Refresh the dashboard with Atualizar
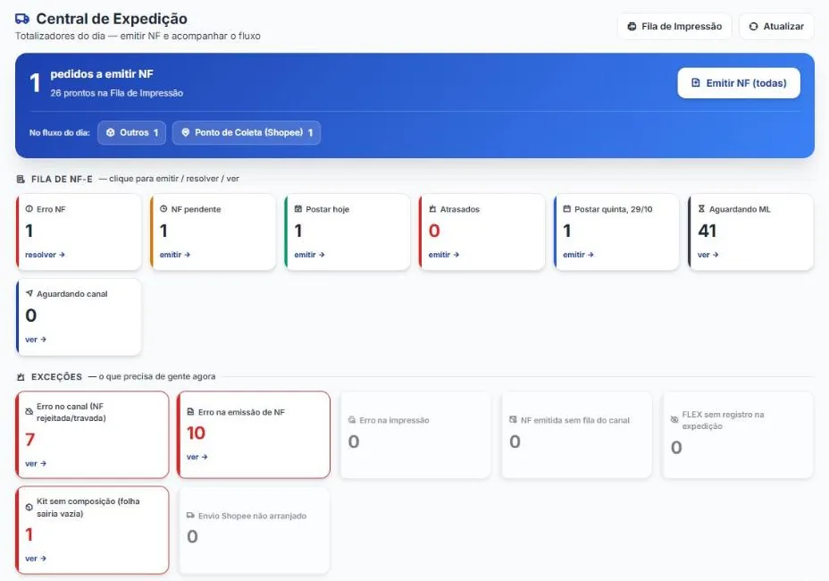Screen dimensions: 829x581 [776, 27]
